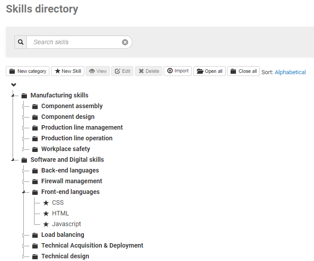The height and width of the screenshot is (261, 314).
Task: Add a New Skill
Action: tap(68, 71)
